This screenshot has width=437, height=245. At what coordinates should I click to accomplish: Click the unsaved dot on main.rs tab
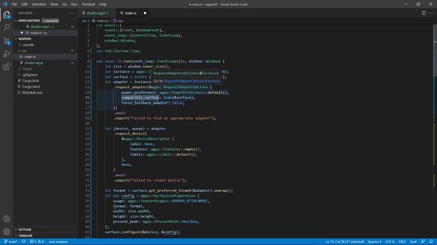click(x=145, y=13)
